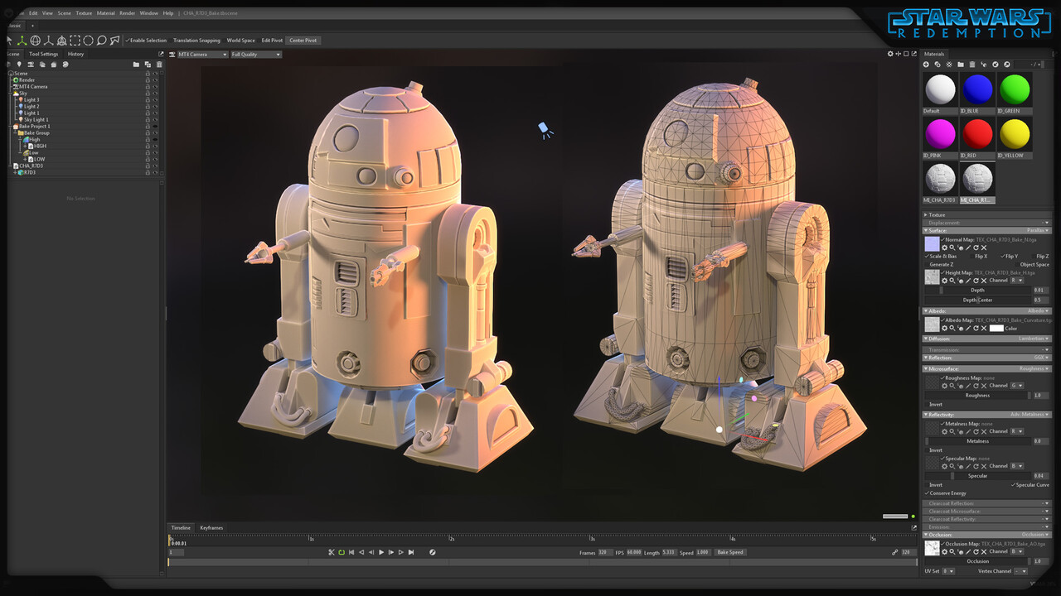Open the Parallax surface model dropdown
Viewport: 1061px width, 596px height.
click(x=1037, y=231)
